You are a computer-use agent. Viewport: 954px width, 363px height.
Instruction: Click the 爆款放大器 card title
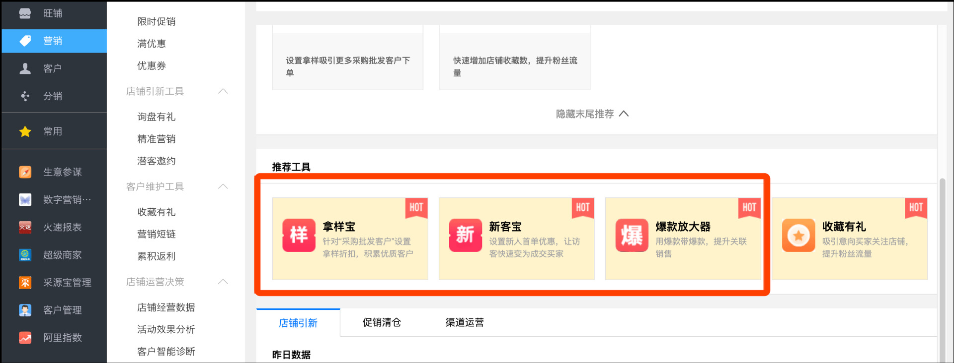683,227
